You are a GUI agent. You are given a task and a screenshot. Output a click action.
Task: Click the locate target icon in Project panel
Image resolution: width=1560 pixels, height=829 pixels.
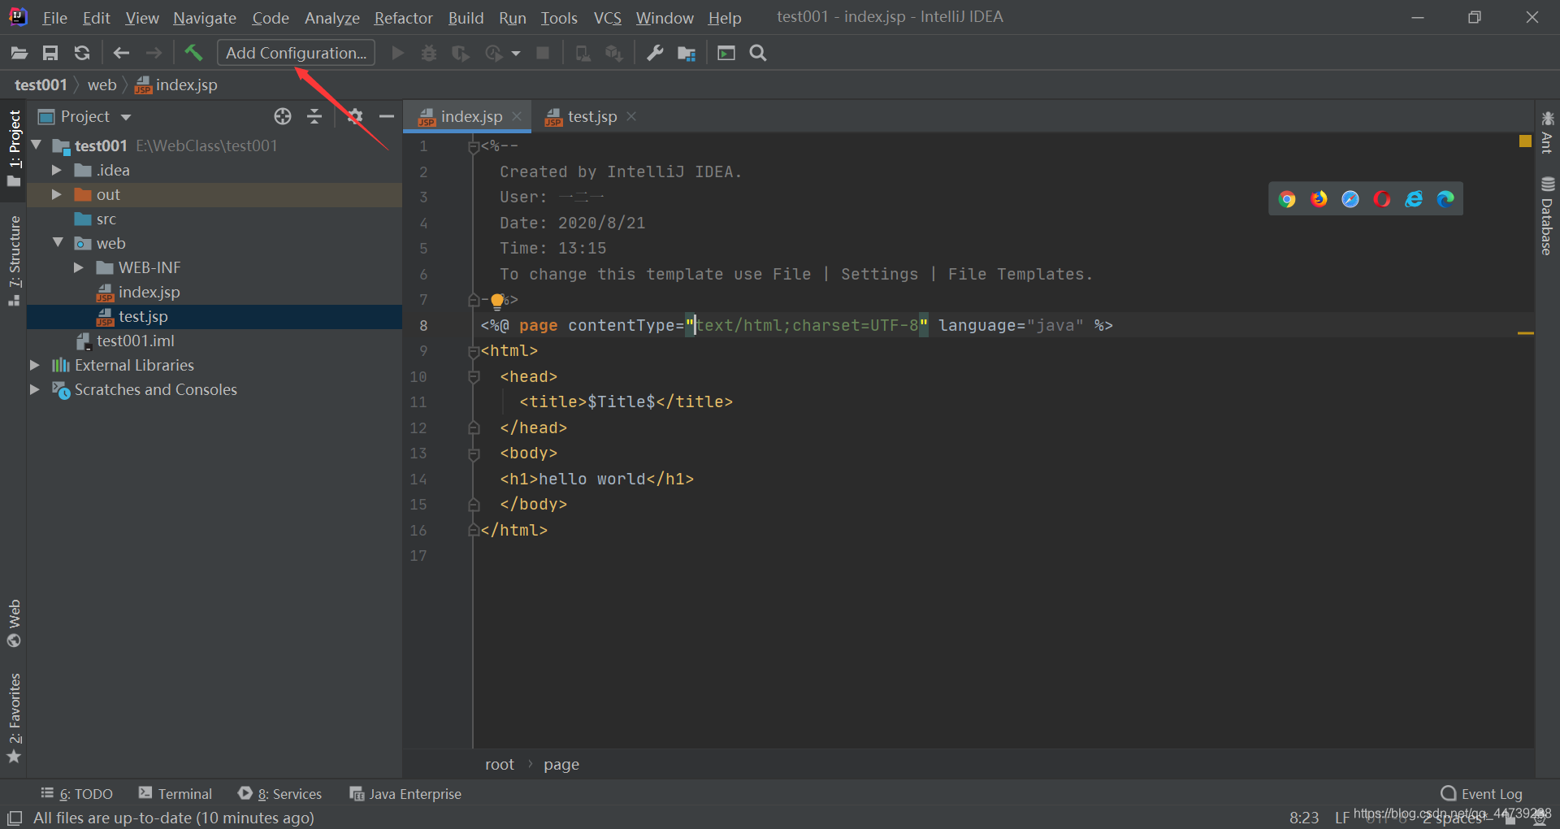click(x=283, y=116)
